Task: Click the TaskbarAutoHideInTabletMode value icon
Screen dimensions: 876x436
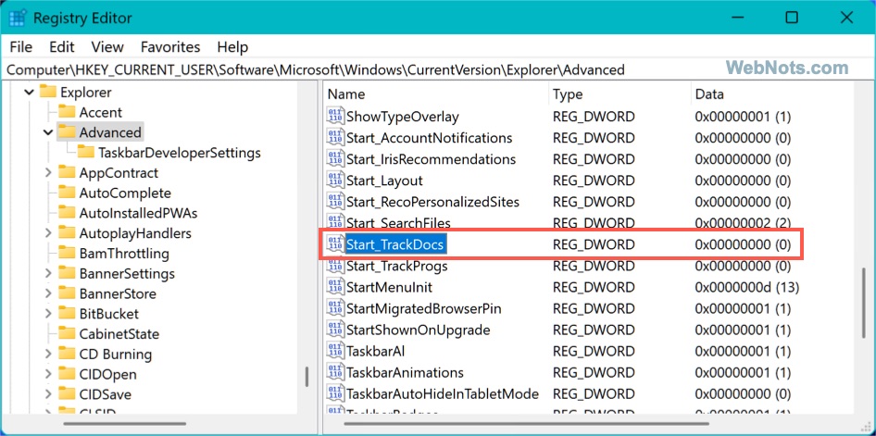Action: [335, 393]
